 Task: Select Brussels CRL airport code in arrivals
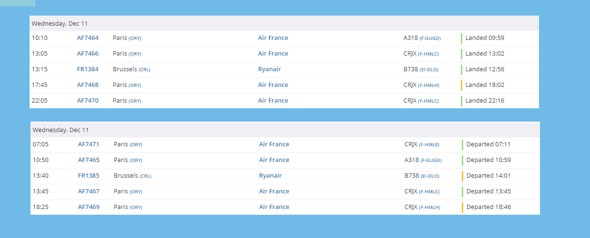[144, 69]
